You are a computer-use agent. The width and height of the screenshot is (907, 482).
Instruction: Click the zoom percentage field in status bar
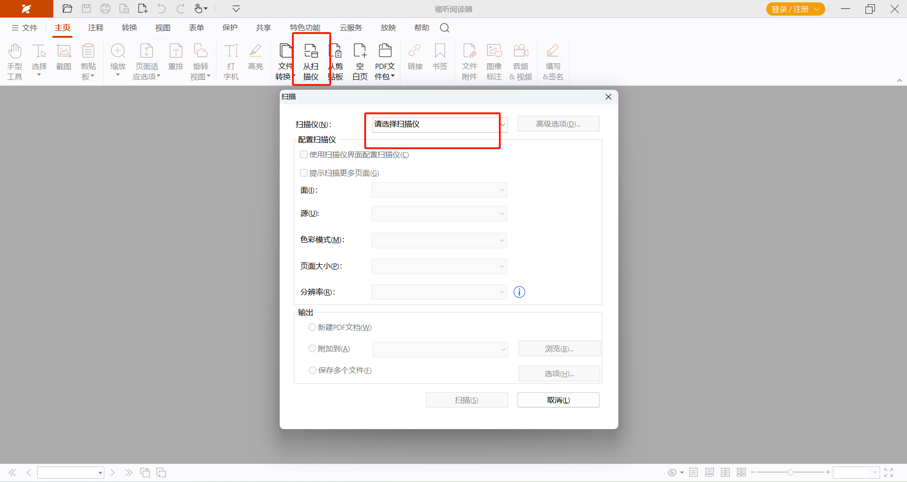pos(856,472)
